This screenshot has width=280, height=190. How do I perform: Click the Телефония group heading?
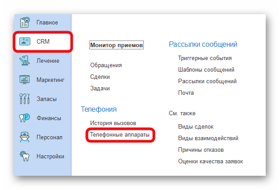tap(99, 109)
